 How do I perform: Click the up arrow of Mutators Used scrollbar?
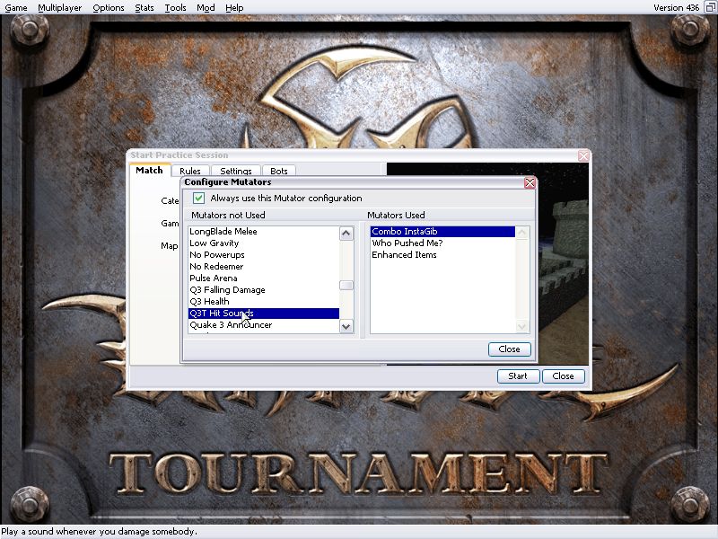click(x=522, y=233)
